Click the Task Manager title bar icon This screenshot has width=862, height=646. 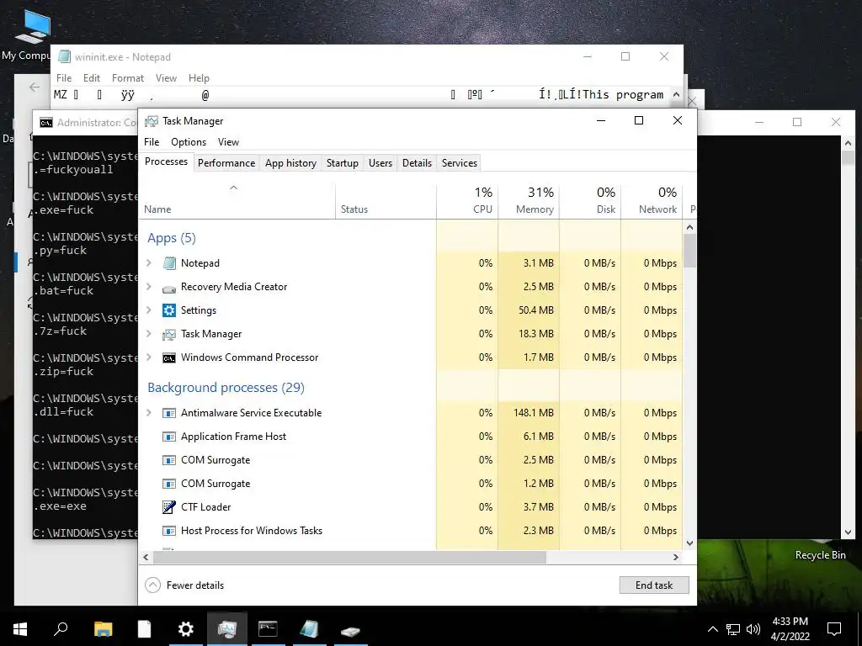[x=152, y=121]
